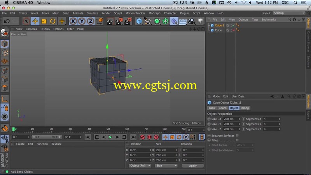Open the Object (Rel) dropdown
311x175 pixels.
pyautogui.click(x=140, y=166)
